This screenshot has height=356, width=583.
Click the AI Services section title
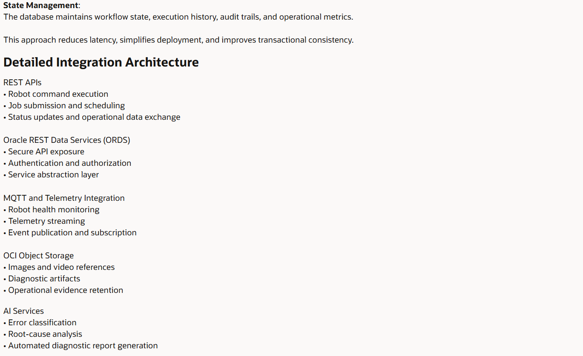pos(24,311)
